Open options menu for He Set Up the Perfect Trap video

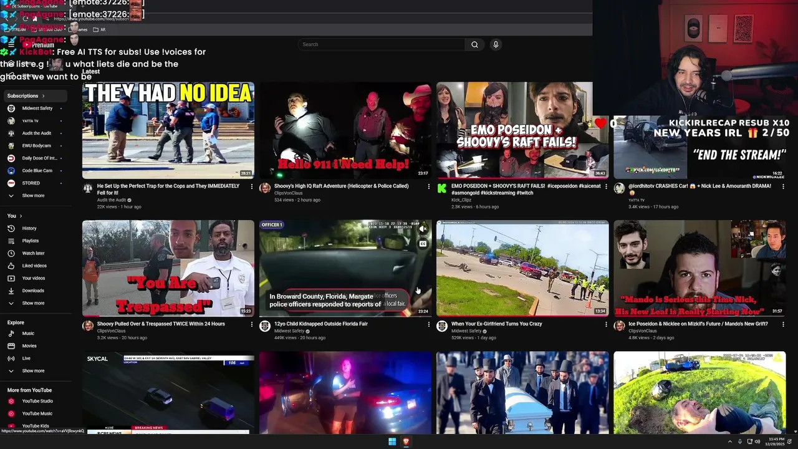(252, 186)
